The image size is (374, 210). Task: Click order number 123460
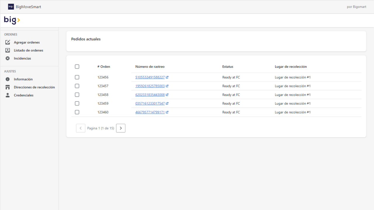[x=103, y=112]
